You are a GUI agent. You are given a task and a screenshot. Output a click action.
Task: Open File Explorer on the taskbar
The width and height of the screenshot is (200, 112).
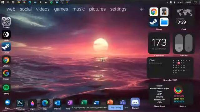tap(19, 2)
